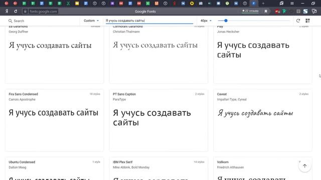Open the Caveat font card
The image size is (321, 180).
tap(263, 120)
